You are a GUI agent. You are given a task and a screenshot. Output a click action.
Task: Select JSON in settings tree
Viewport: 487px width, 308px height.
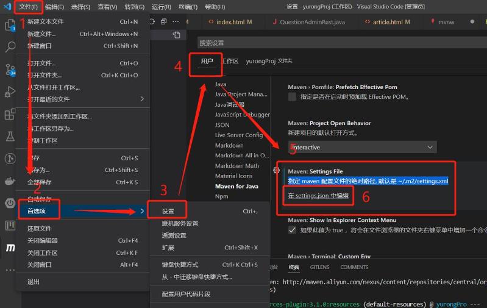(x=222, y=124)
